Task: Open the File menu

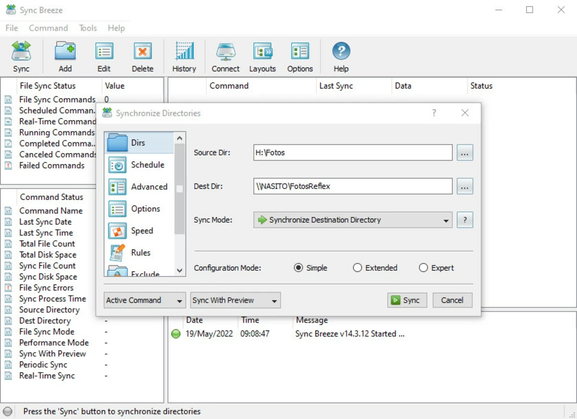Action: pyautogui.click(x=12, y=28)
